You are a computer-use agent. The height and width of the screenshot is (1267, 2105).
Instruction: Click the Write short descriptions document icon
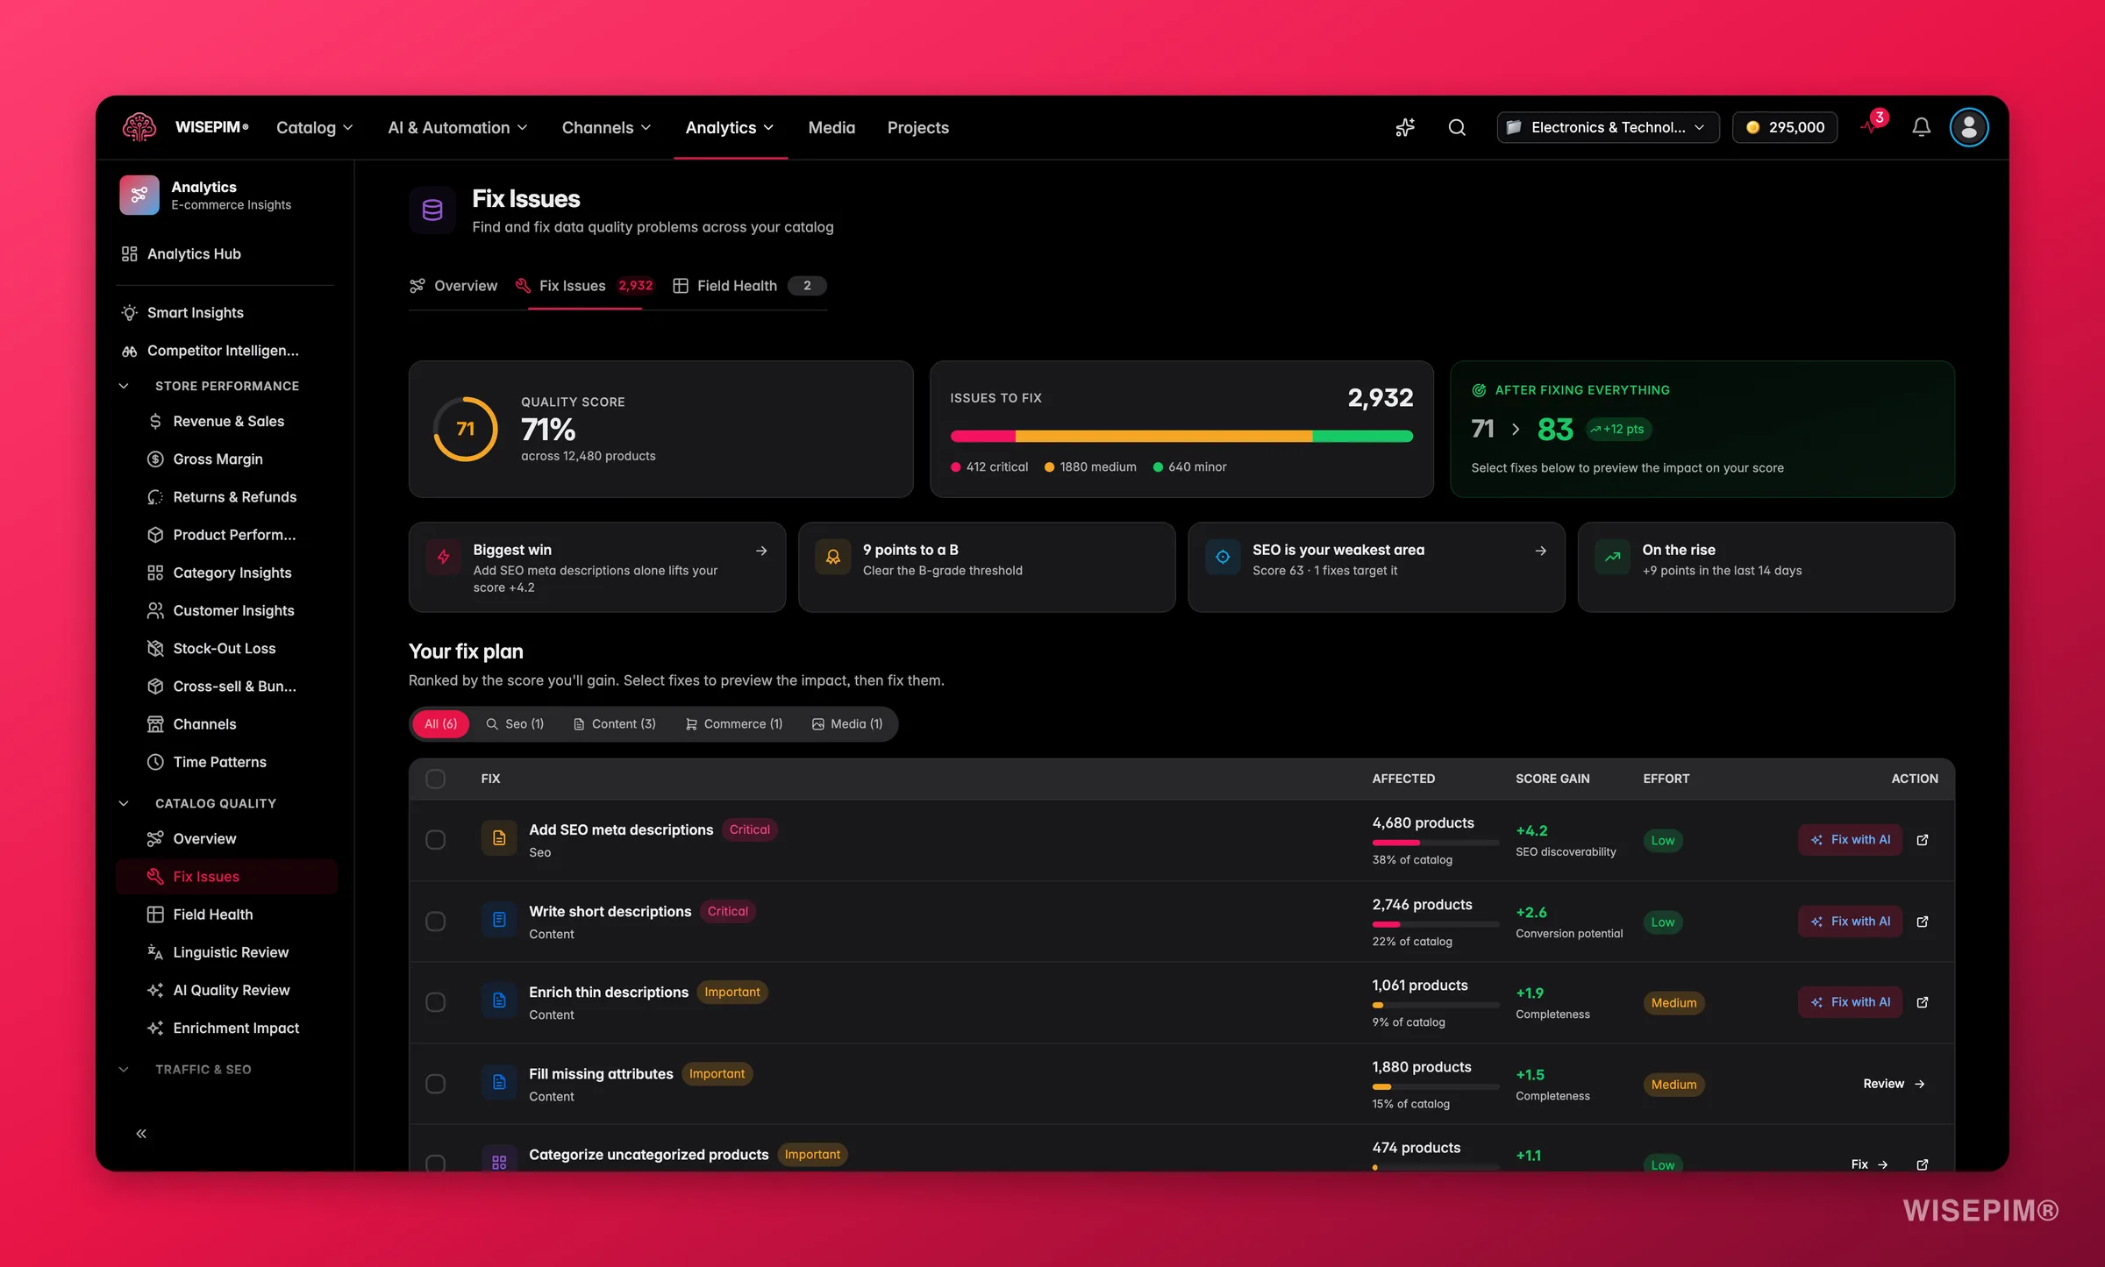[499, 920]
